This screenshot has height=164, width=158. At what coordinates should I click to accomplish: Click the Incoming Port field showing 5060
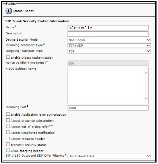108,108
